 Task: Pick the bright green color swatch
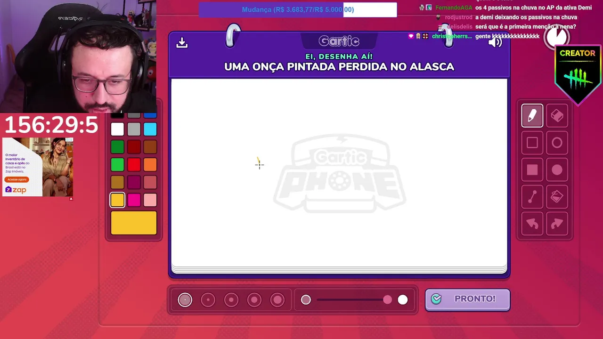(x=117, y=165)
